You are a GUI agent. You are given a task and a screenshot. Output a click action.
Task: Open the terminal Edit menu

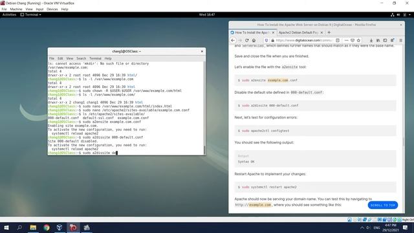(60, 58)
